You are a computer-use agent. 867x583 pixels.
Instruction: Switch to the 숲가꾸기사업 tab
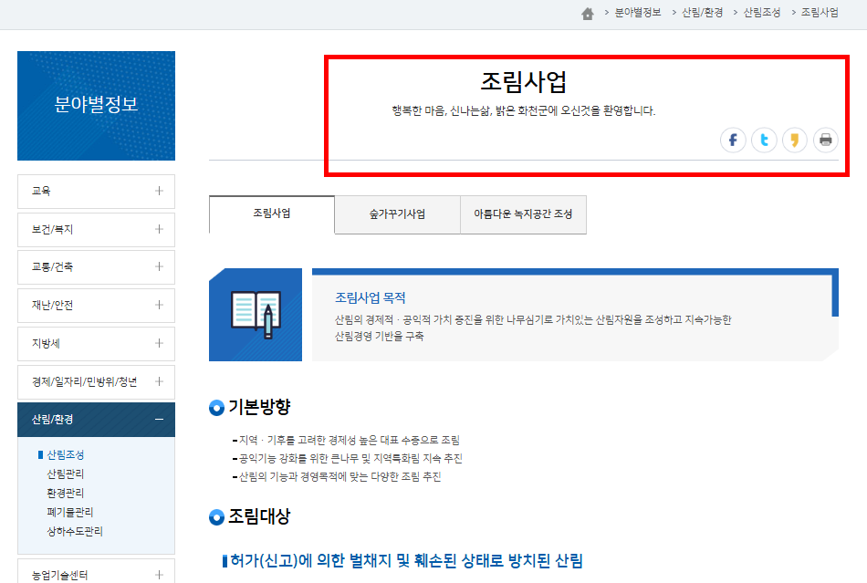tap(397, 214)
